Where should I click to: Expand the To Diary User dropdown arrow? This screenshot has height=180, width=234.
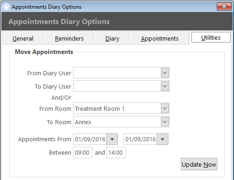pos(165,86)
